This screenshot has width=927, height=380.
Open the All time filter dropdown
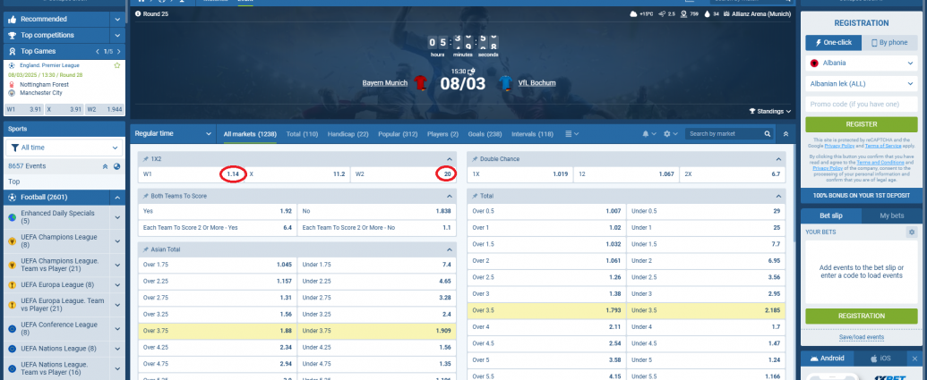coord(64,148)
